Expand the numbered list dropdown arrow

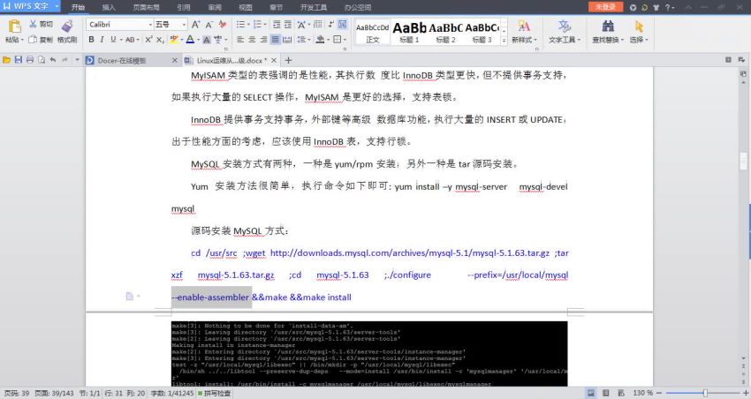coord(265,25)
